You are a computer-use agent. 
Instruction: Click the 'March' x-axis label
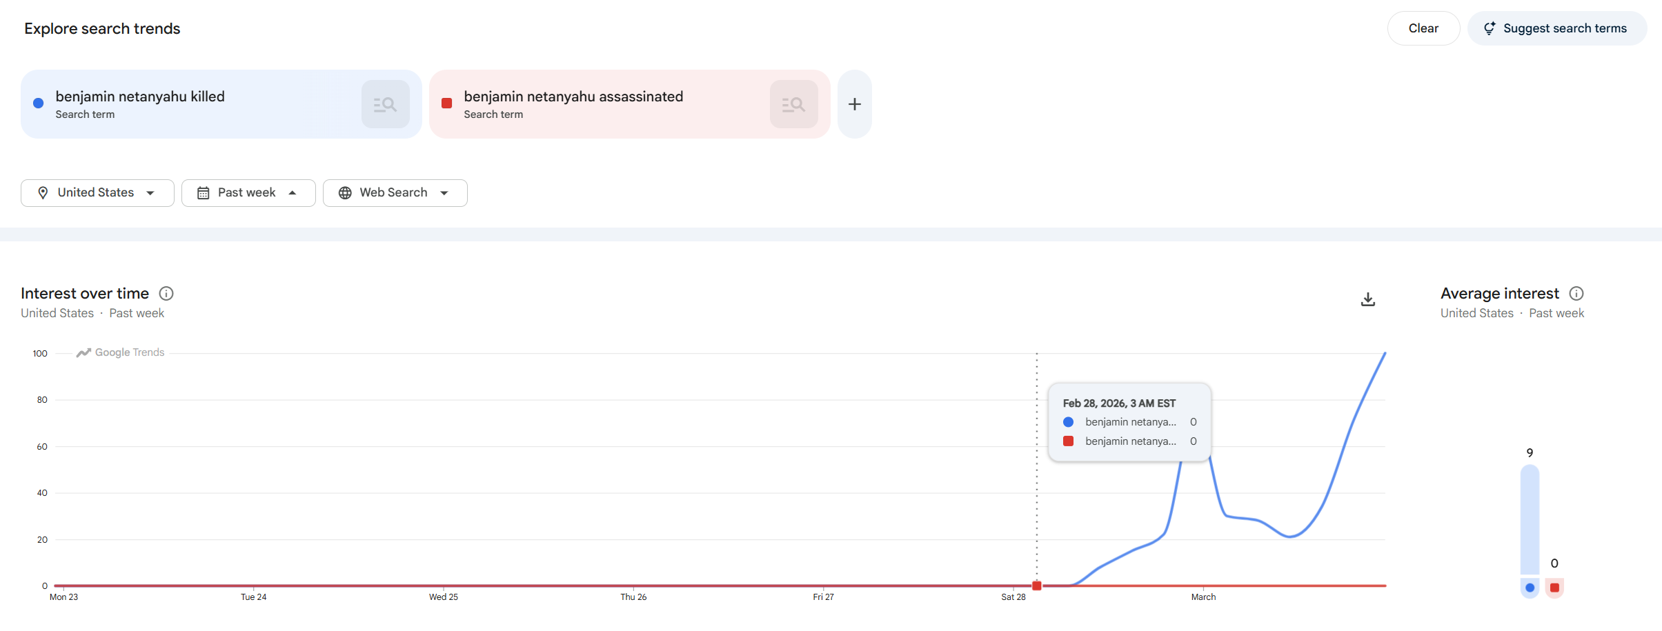1203,597
